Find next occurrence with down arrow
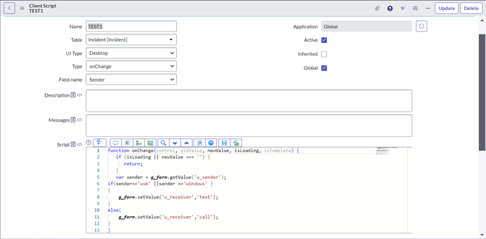This screenshot has width=486, height=239. pyautogui.click(x=175, y=143)
